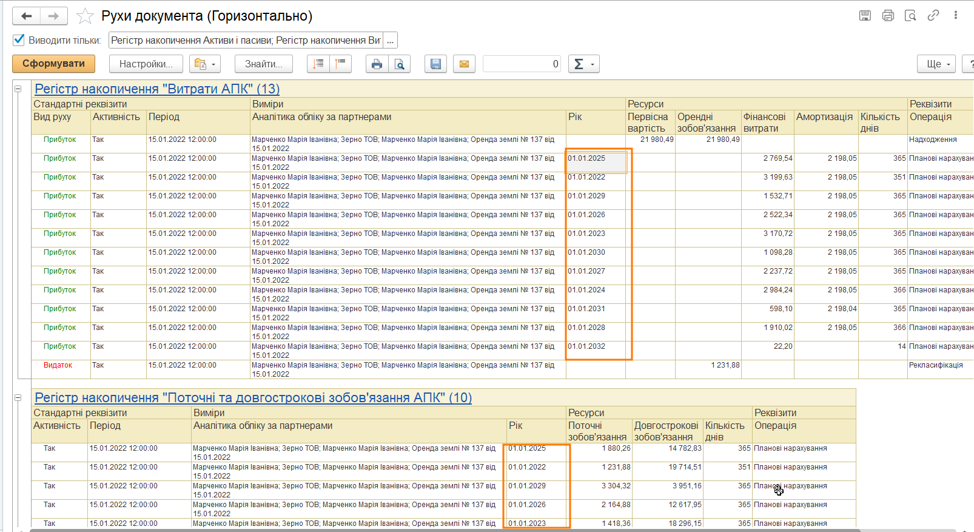Collapse the 'Витрати АПК' register group
Viewport: 974px width, 532px height.
coord(18,89)
